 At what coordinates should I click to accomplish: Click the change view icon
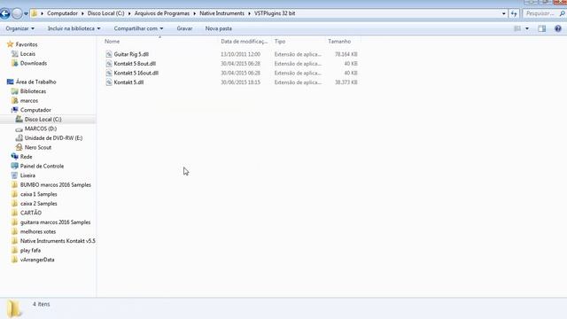pos(517,28)
